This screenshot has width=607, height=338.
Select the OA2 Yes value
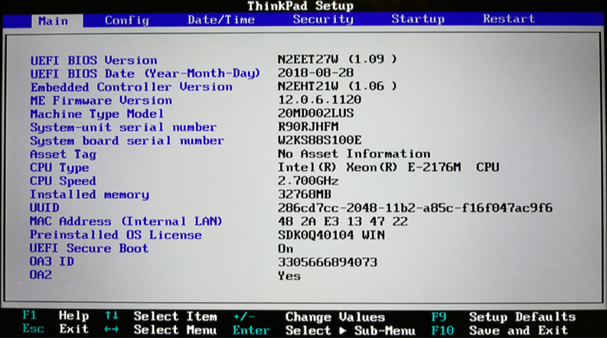[x=289, y=275]
